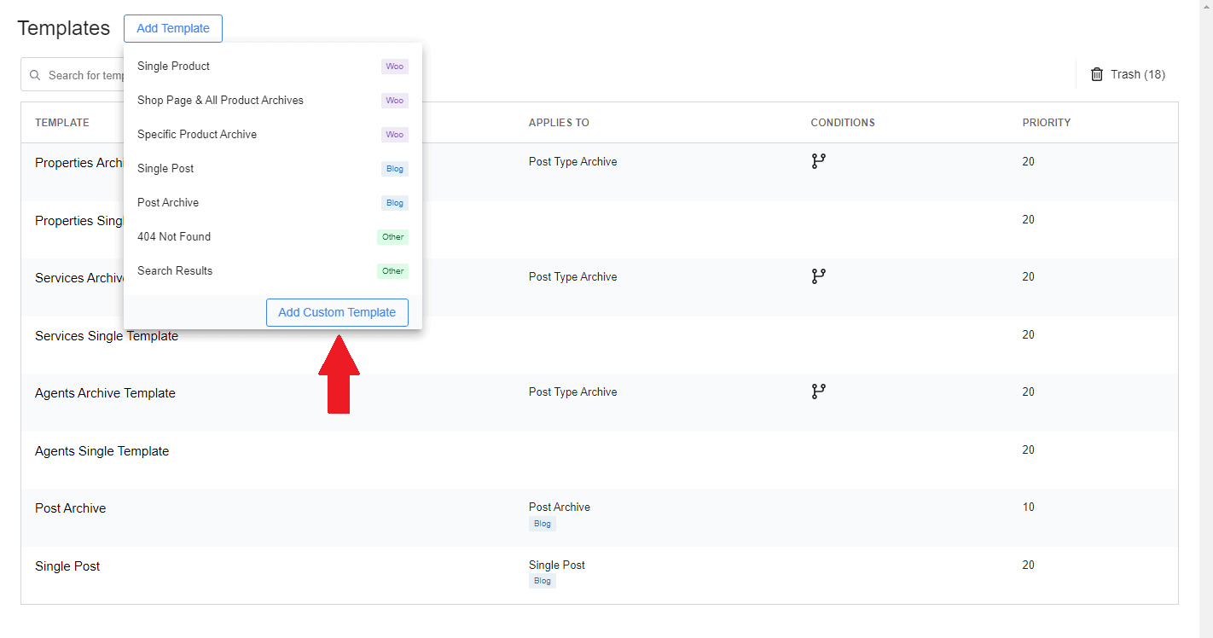The width and height of the screenshot is (1213, 638).
Task: Choose Search Results template option
Action: click(175, 271)
